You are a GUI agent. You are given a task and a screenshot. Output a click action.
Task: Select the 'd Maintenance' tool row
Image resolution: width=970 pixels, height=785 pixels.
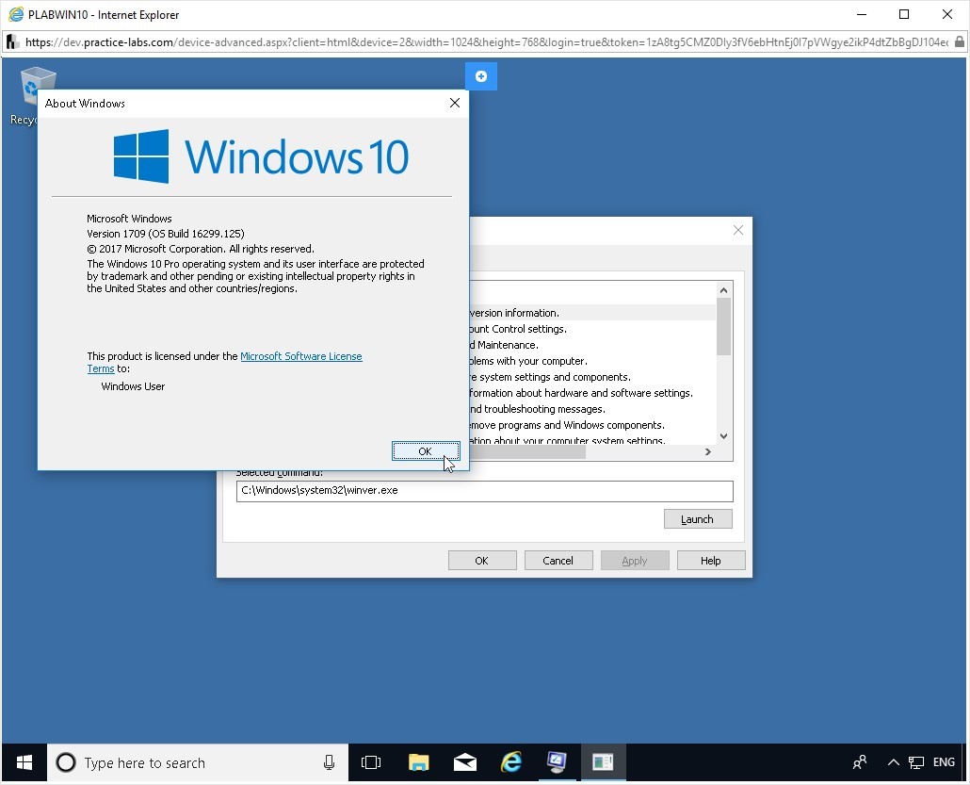[592, 345]
